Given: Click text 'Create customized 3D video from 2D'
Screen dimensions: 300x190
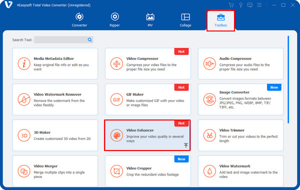Looking at the screenshot, I should [62, 138].
